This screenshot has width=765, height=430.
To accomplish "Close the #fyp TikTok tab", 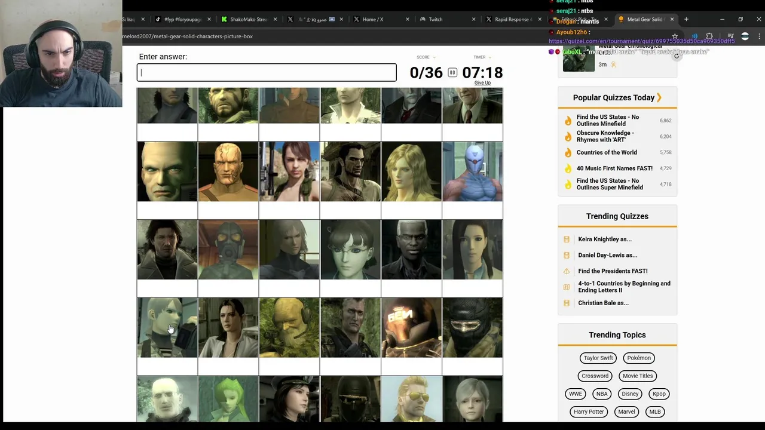I will [209, 19].
